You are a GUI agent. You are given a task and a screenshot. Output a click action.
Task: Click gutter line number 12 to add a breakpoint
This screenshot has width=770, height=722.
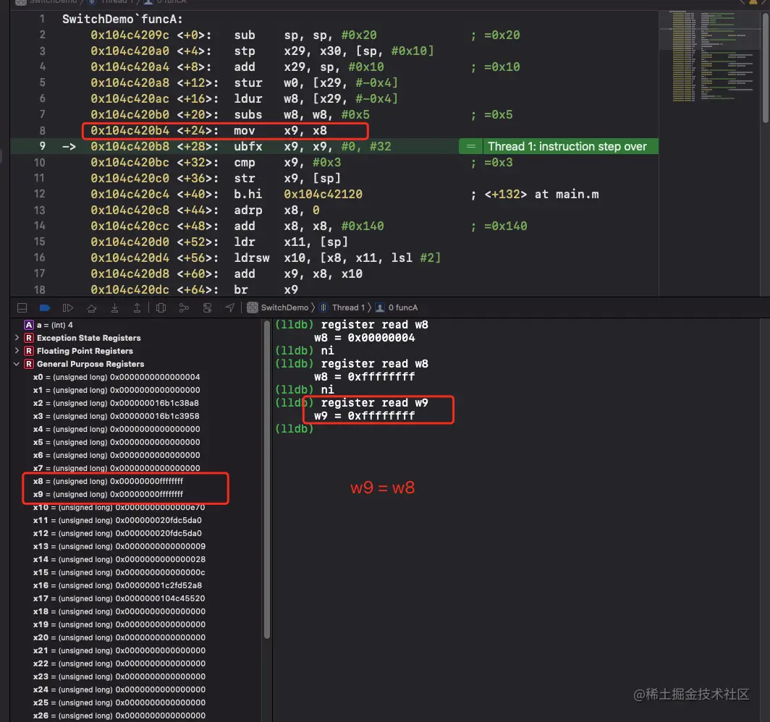pyautogui.click(x=39, y=194)
